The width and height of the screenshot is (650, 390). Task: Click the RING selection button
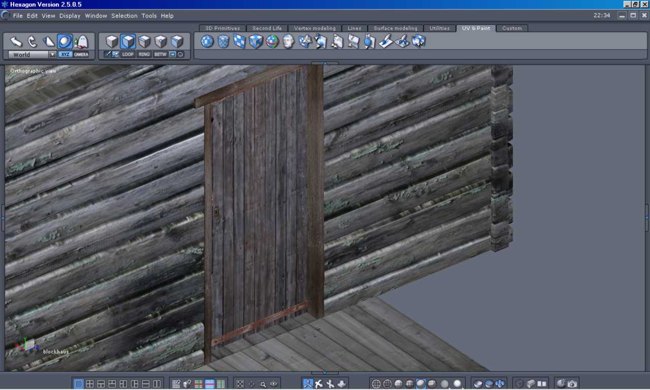pyautogui.click(x=144, y=54)
